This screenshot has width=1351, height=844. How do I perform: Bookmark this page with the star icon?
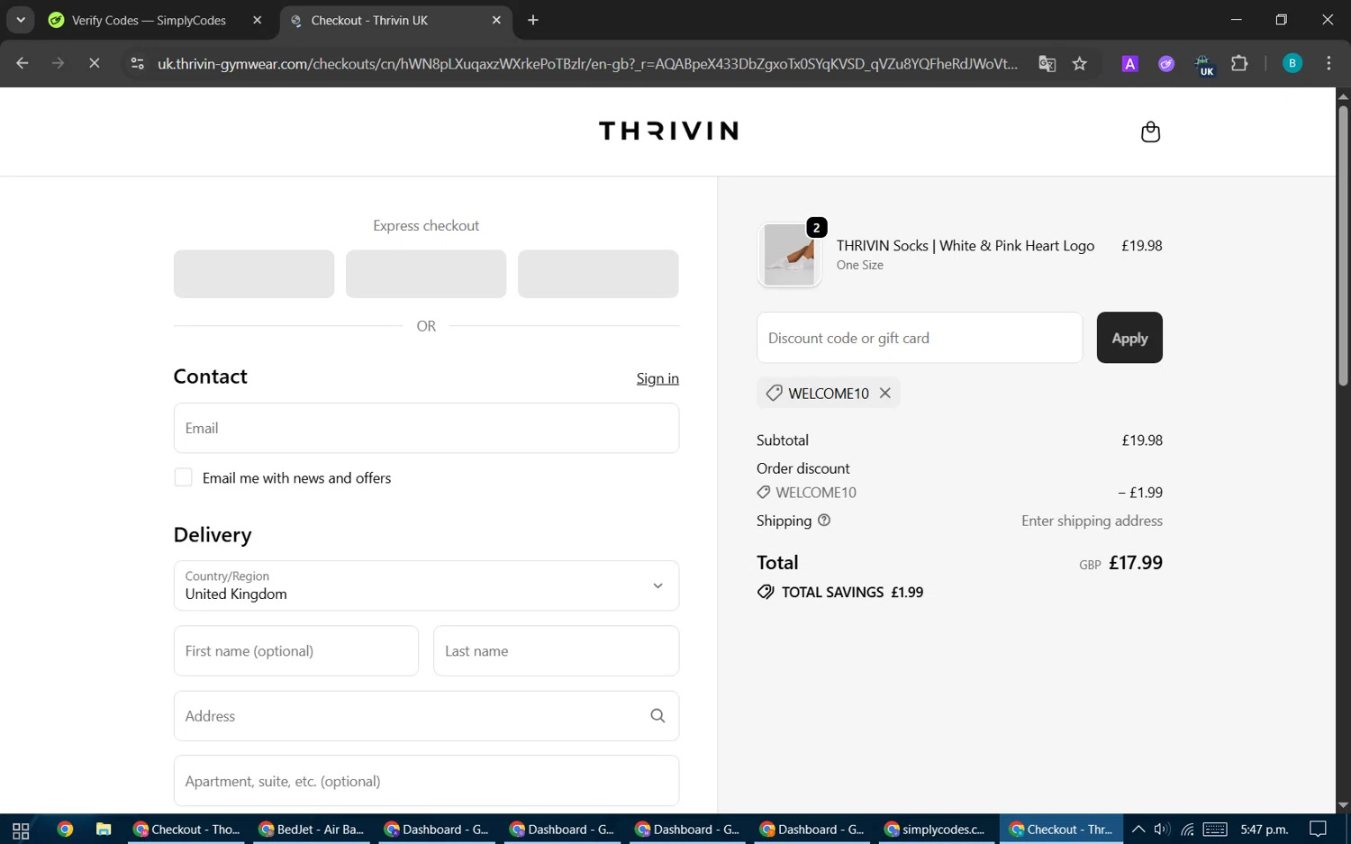coord(1080,63)
